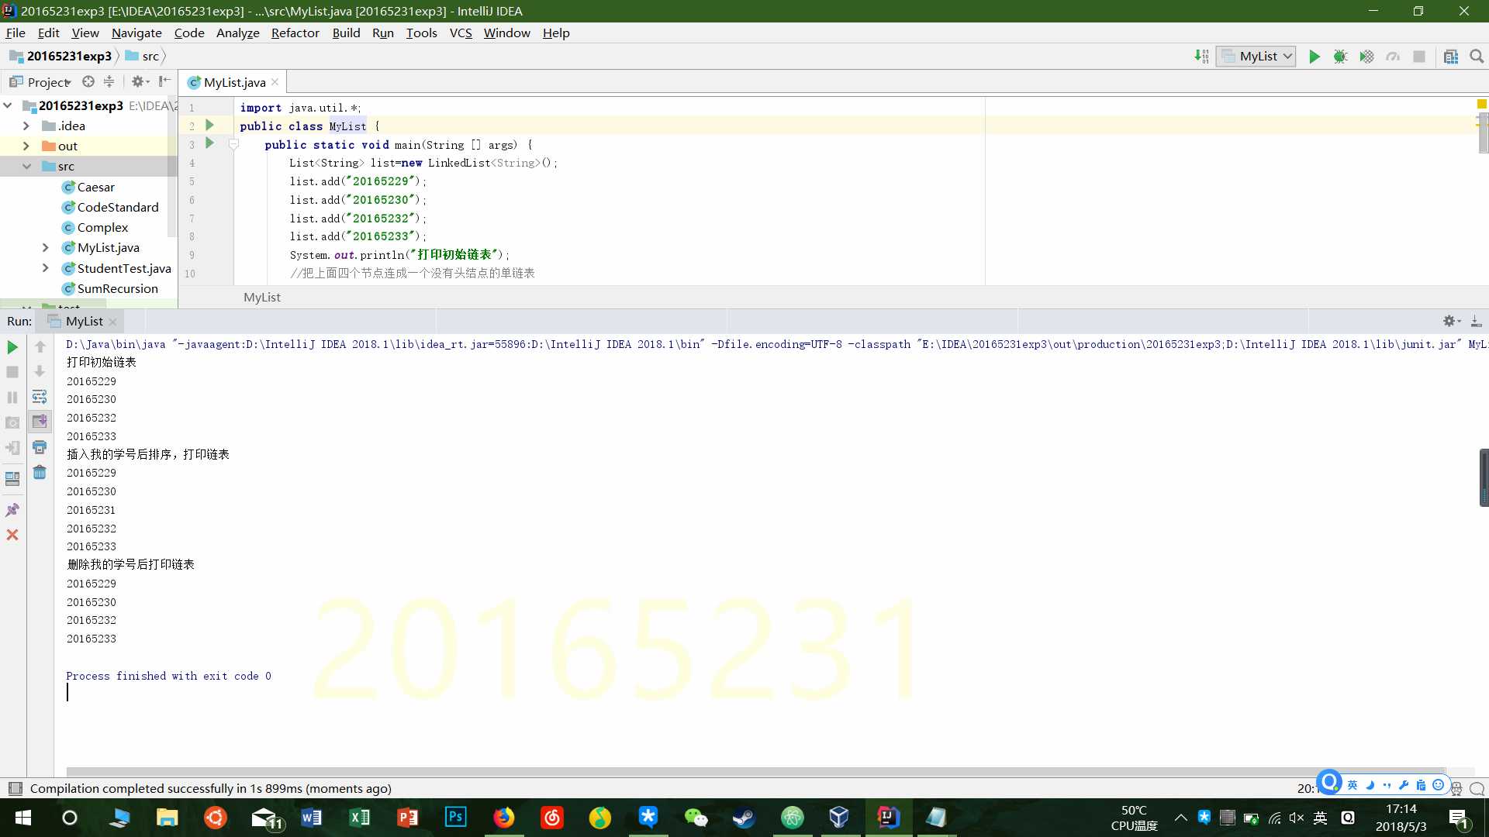Collapse the 20165231exp3 project root
This screenshot has height=837, width=1489.
(x=8, y=105)
